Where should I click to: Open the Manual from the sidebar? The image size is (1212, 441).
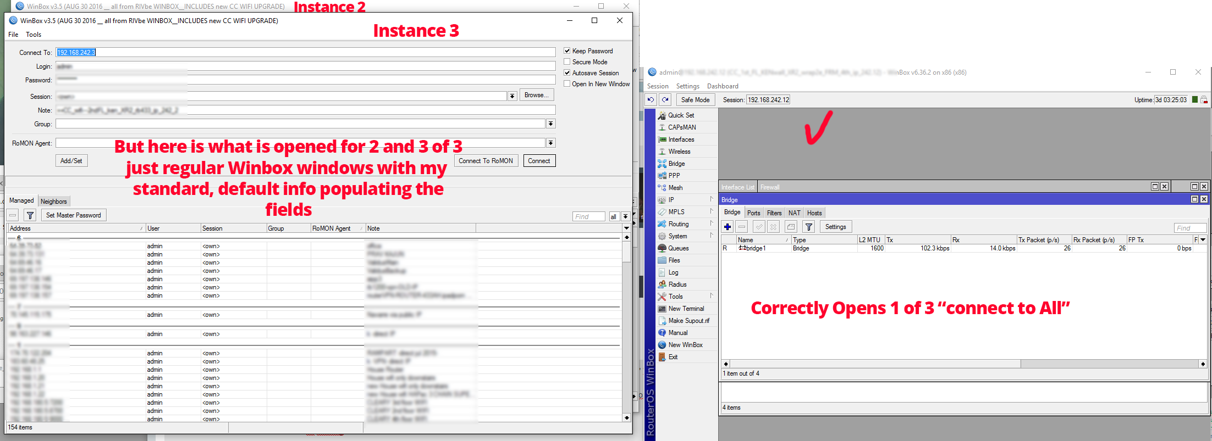coord(678,333)
